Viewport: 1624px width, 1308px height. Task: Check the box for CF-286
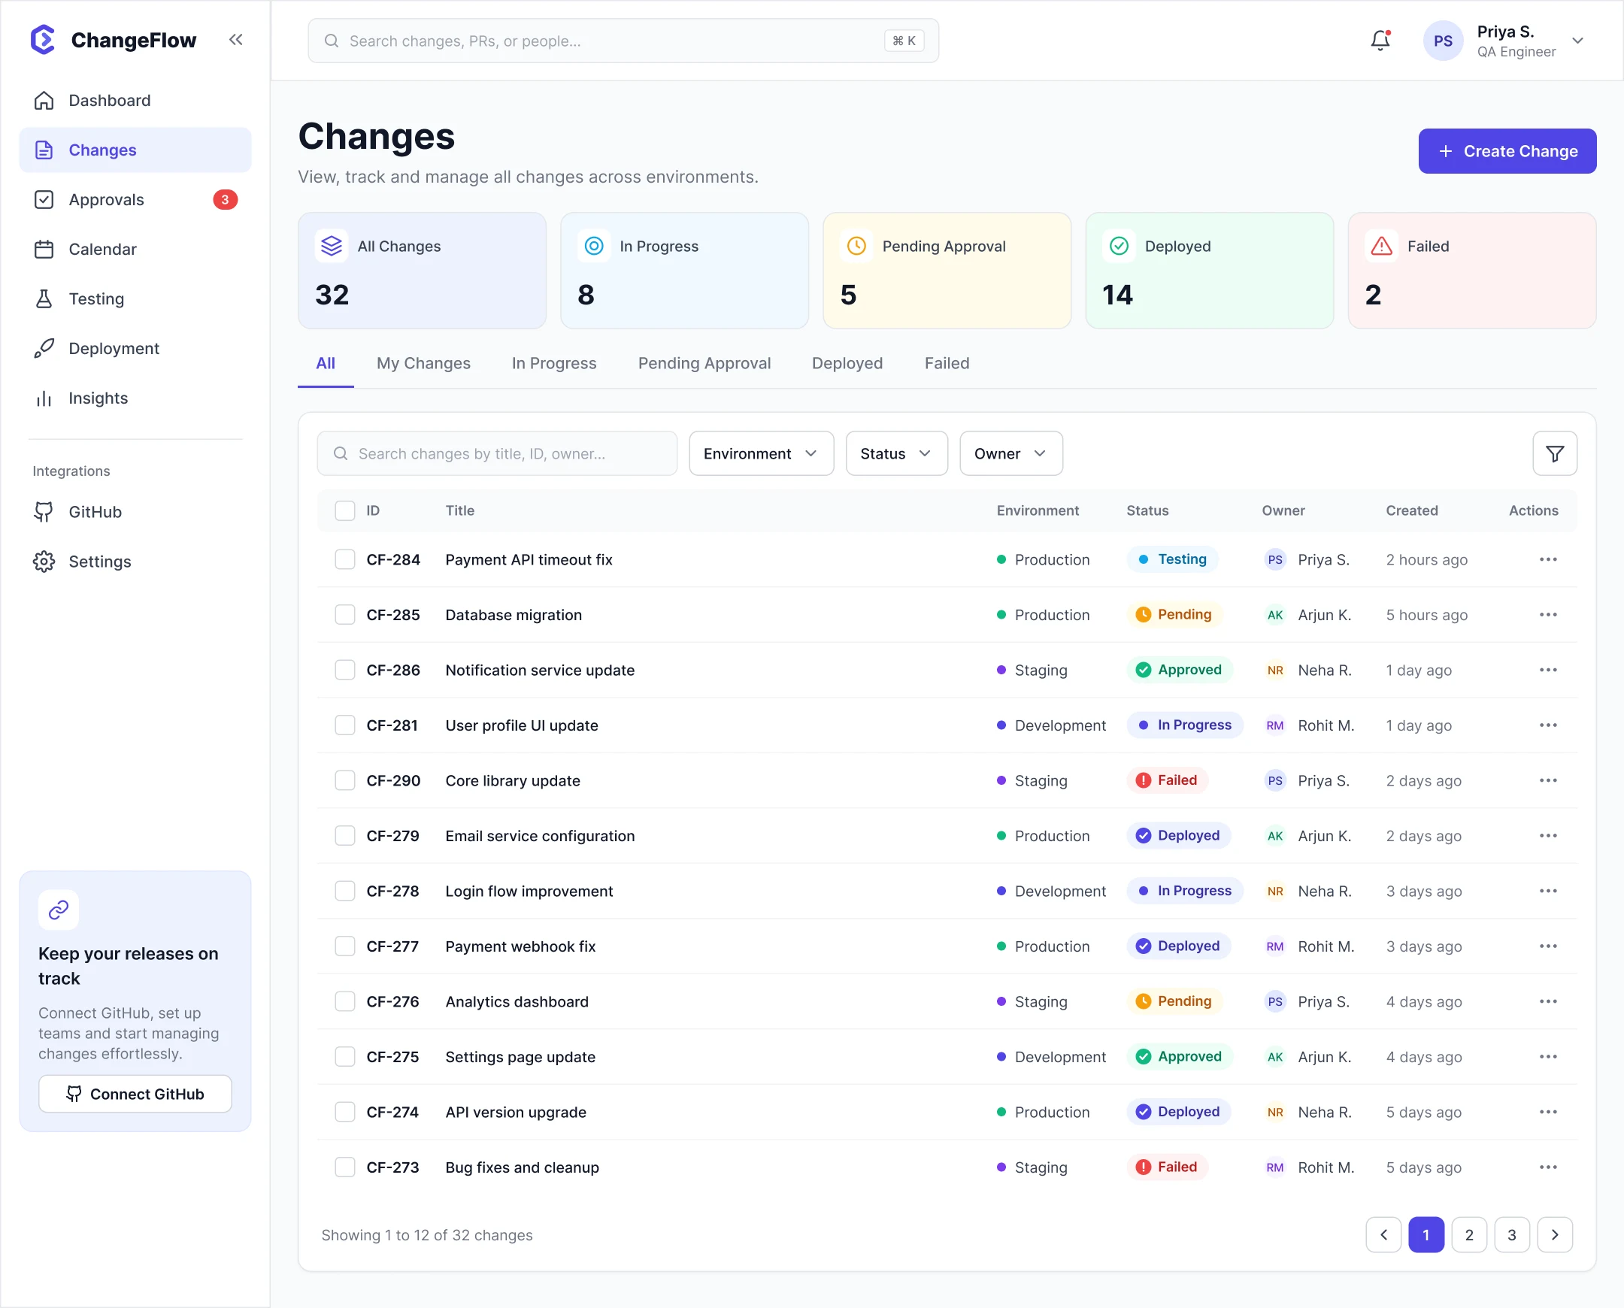[x=344, y=670]
